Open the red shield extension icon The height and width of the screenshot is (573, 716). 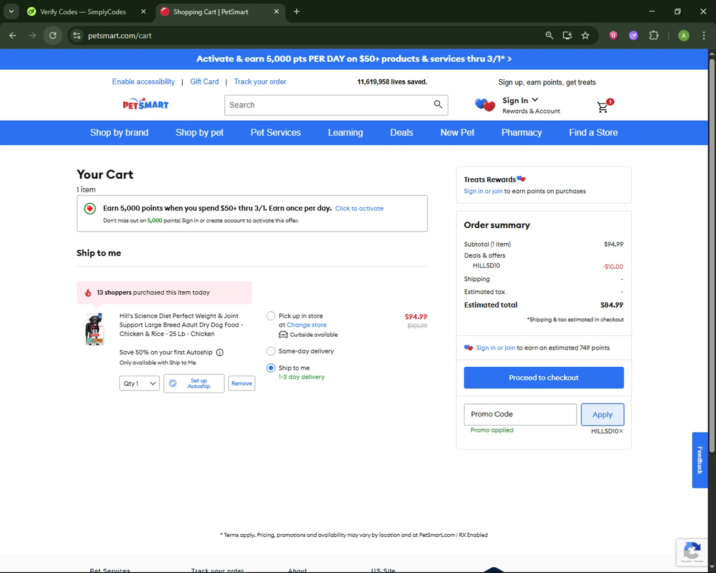(x=613, y=35)
